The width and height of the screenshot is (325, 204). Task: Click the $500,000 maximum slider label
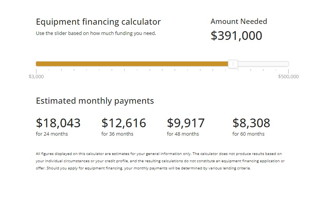pos(288,76)
